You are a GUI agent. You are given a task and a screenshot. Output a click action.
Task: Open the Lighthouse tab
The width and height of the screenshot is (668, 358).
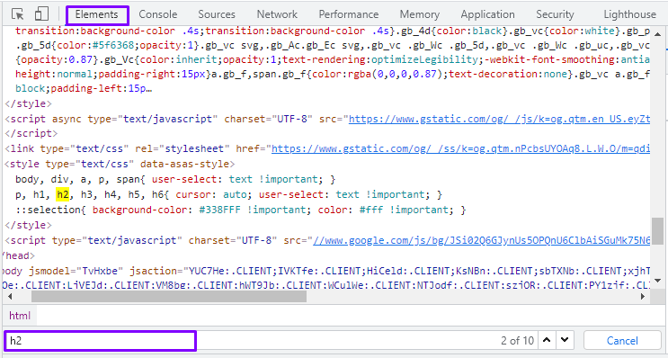coord(629,14)
